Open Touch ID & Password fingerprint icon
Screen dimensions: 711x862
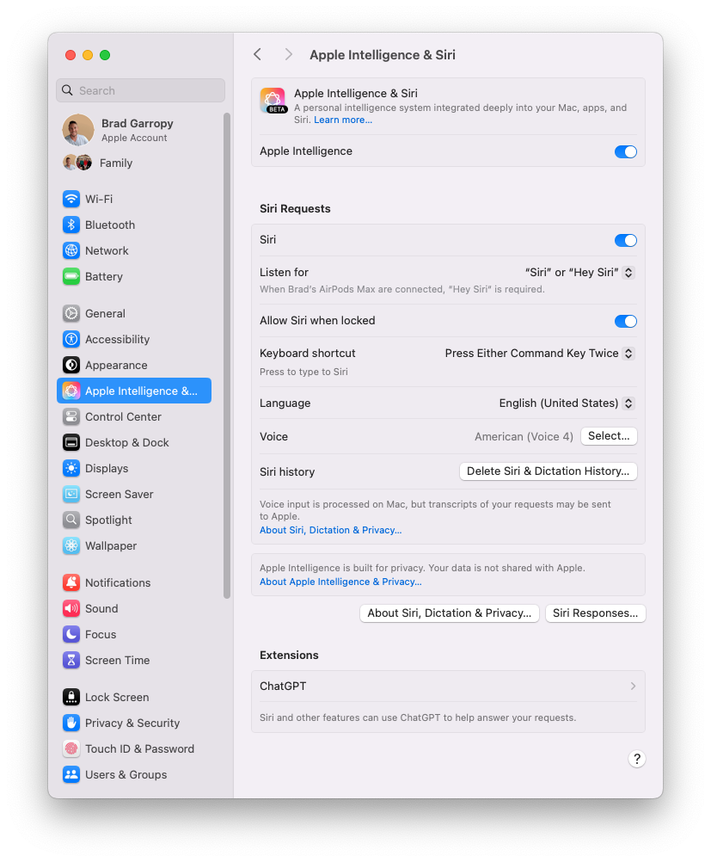click(70, 748)
